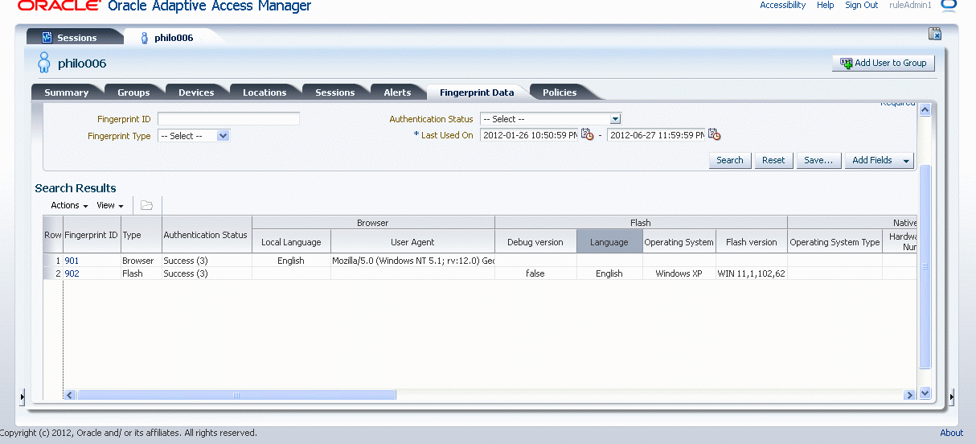Open the About link
Image resolution: width=976 pixels, height=444 pixels.
(x=951, y=433)
